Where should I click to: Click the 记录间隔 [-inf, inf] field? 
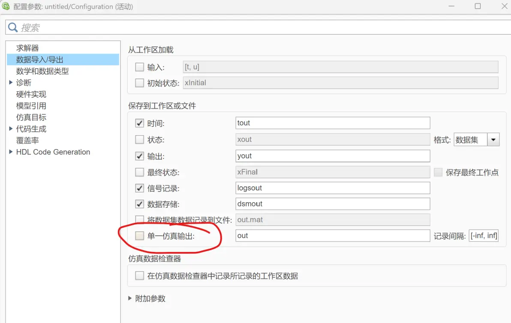point(484,236)
